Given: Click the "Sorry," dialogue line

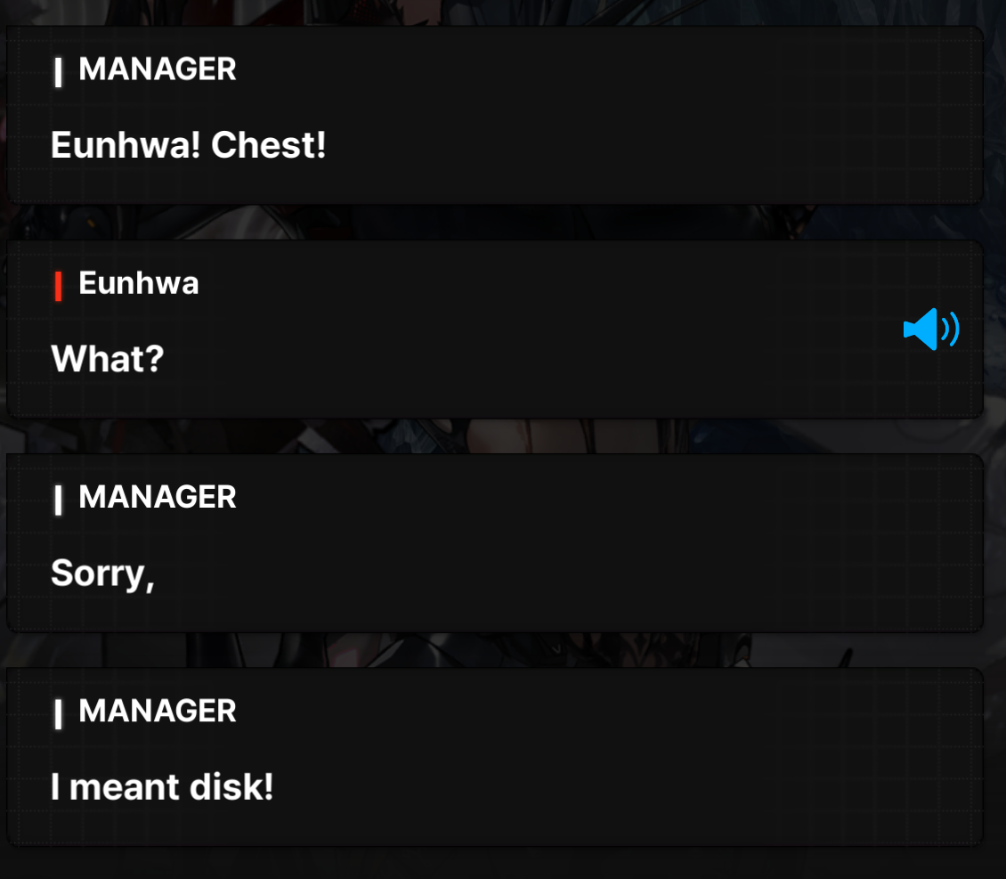Looking at the screenshot, I should pyautogui.click(x=102, y=573).
